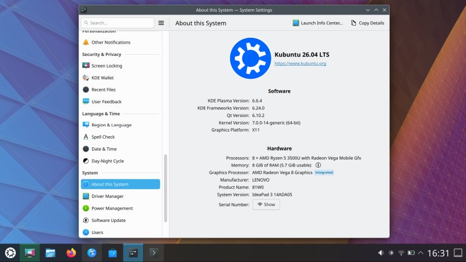Click the first pinned monitor app in taskbar

point(30,253)
